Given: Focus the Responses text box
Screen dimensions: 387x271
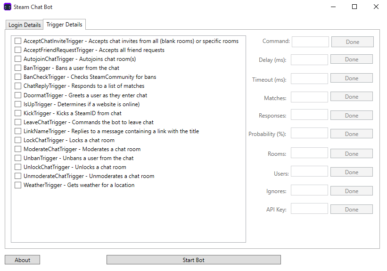Looking at the screenshot, I should (309, 114).
